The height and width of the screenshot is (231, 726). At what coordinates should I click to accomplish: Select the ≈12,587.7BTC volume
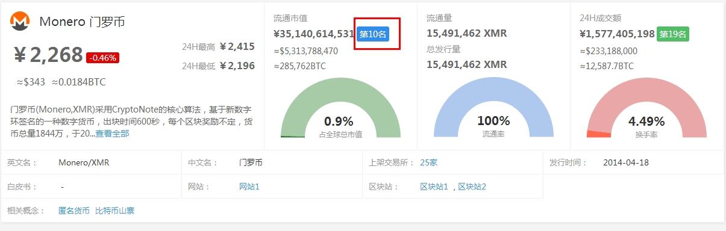[x=607, y=66]
